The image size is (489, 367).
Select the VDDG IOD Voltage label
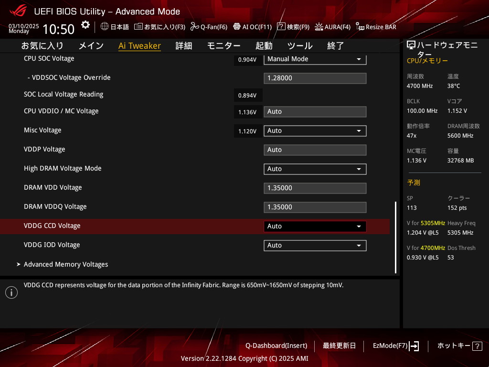pos(52,245)
